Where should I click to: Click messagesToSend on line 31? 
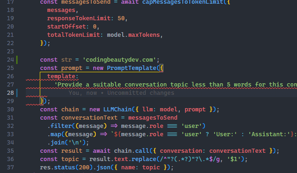click(x=153, y=118)
